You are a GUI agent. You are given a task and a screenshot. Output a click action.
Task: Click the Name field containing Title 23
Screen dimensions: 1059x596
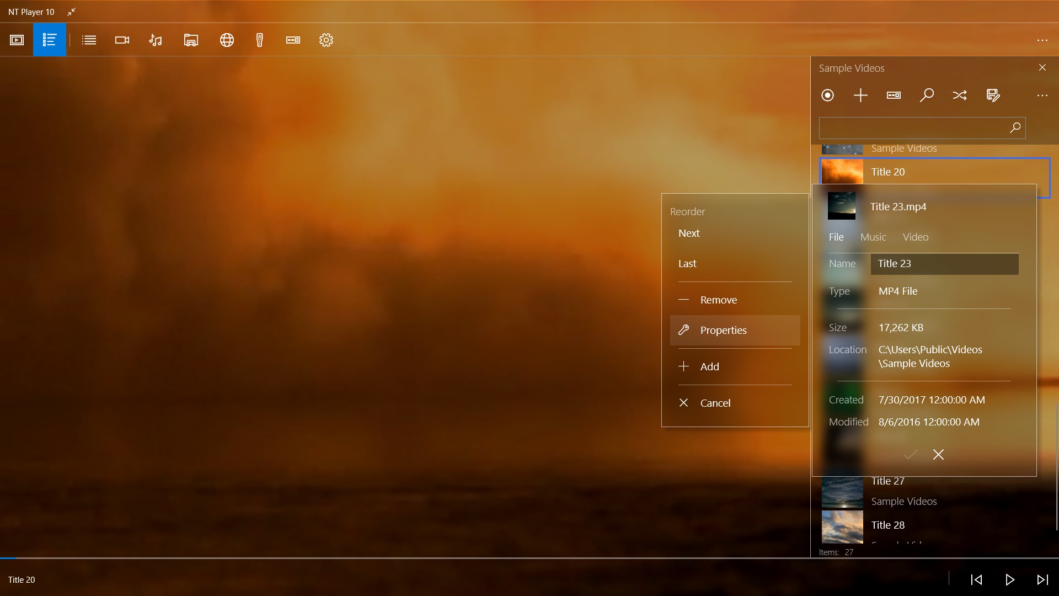(x=944, y=264)
